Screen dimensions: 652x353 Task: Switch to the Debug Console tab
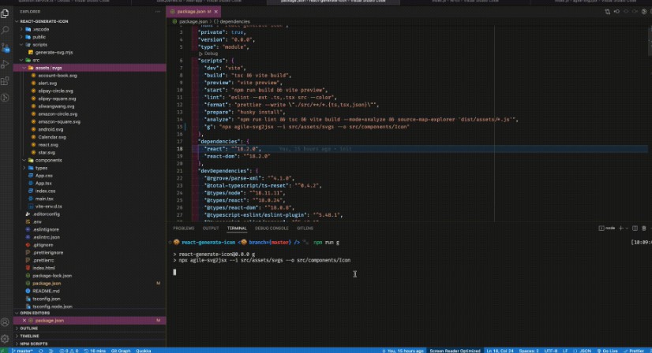coord(272,228)
